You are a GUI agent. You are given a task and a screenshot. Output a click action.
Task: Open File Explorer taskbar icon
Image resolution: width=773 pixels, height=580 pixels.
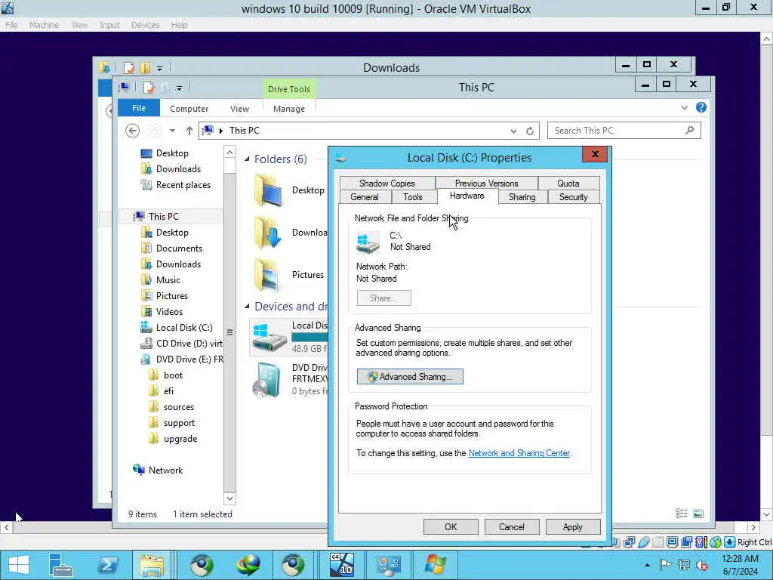pyautogui.click(x=152, y=565)
